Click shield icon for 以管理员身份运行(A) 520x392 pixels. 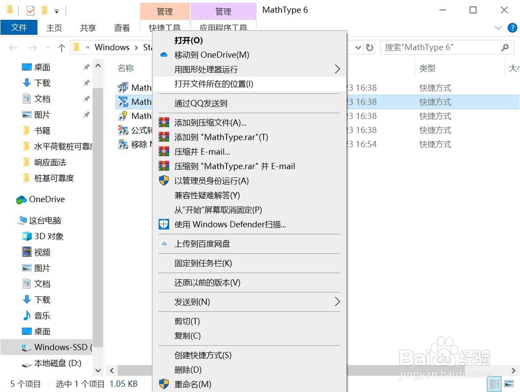(164, 181)
